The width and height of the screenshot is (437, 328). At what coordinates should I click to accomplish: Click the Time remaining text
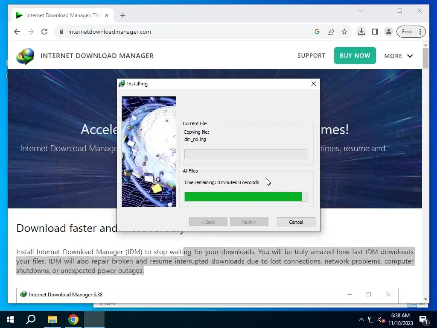click(221, 182)
